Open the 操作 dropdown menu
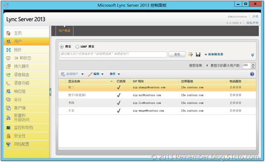265x162 pixels. (x=115, y=74)
